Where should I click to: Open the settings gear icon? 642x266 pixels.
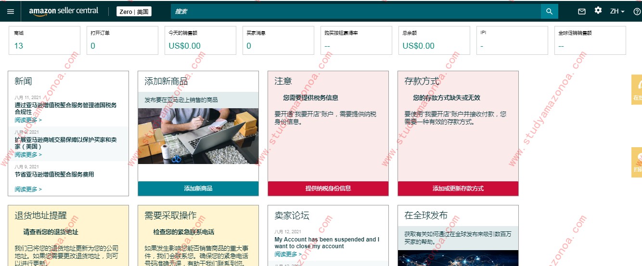click(x=598, y=11)
